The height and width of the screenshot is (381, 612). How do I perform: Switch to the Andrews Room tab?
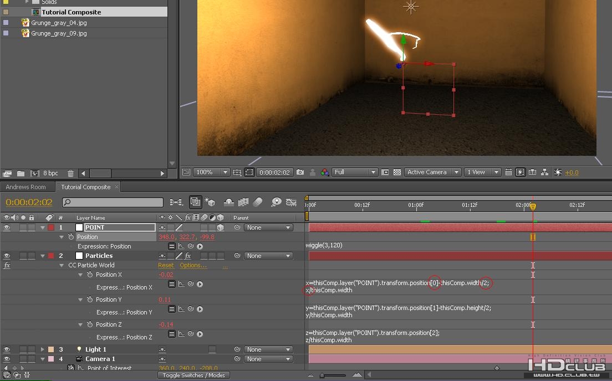pos(25,187)
